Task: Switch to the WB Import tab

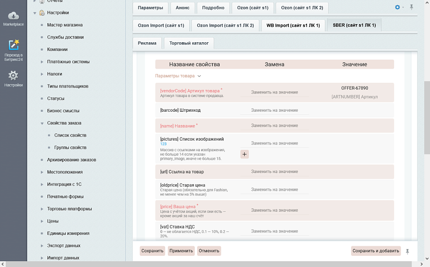Action: coord(293,25)
